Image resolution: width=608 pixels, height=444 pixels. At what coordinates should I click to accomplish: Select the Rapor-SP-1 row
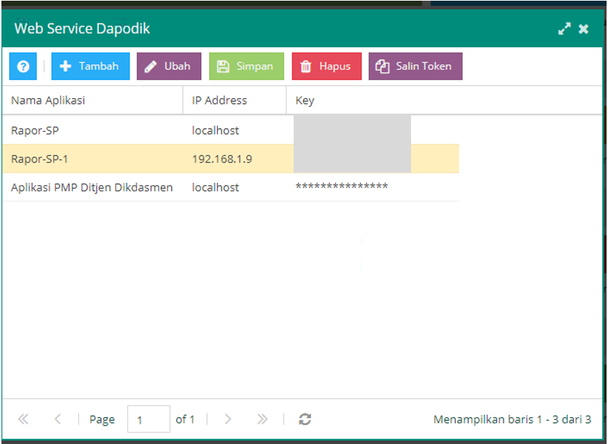point(93,159)
